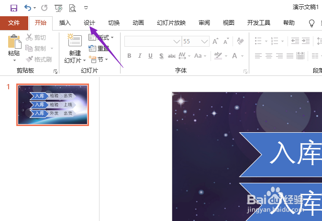
Task: Toggle Text Shadow formatting
Action: (161, 56)
